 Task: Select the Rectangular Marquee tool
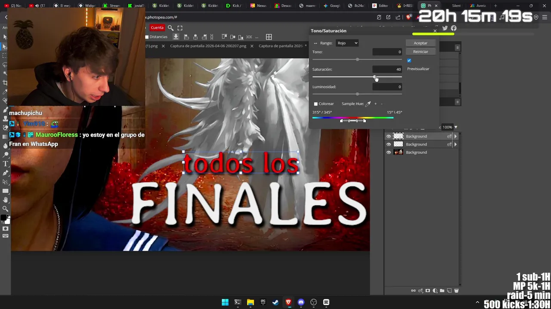[5, 56]
